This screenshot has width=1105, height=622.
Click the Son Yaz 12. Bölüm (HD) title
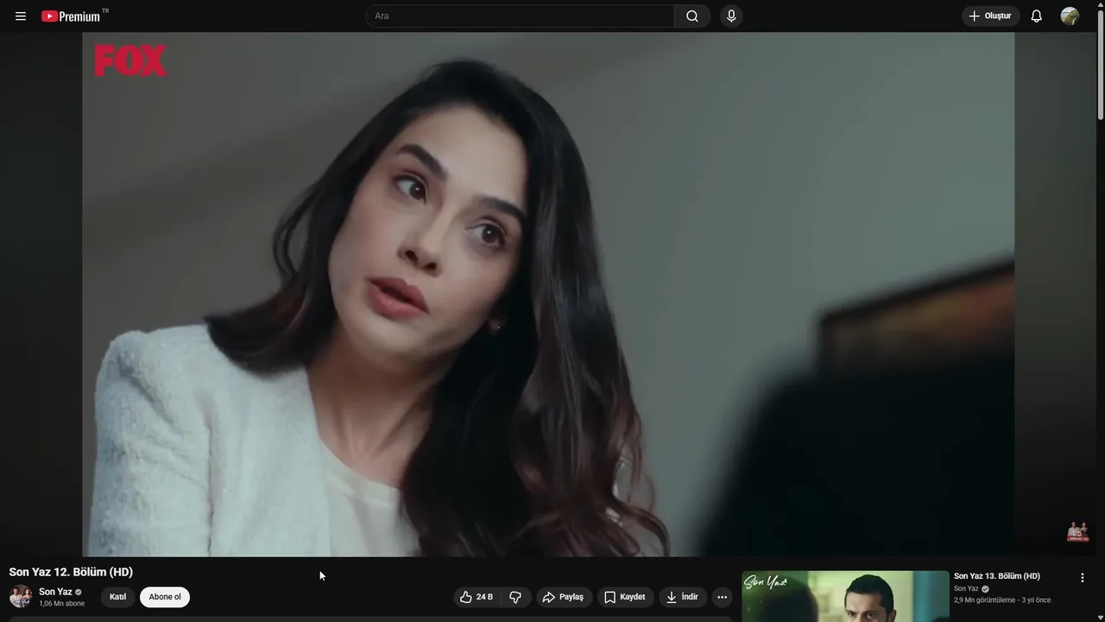[x=71, y=572]
